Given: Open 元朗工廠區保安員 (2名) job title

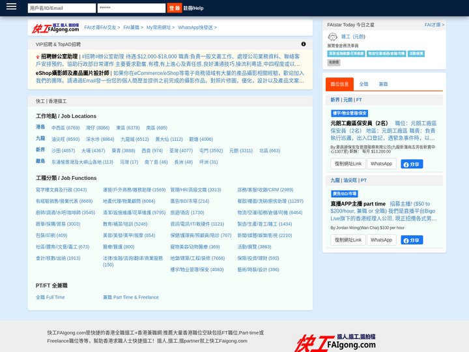Looking at the screenshot, I should pos(359,123).
